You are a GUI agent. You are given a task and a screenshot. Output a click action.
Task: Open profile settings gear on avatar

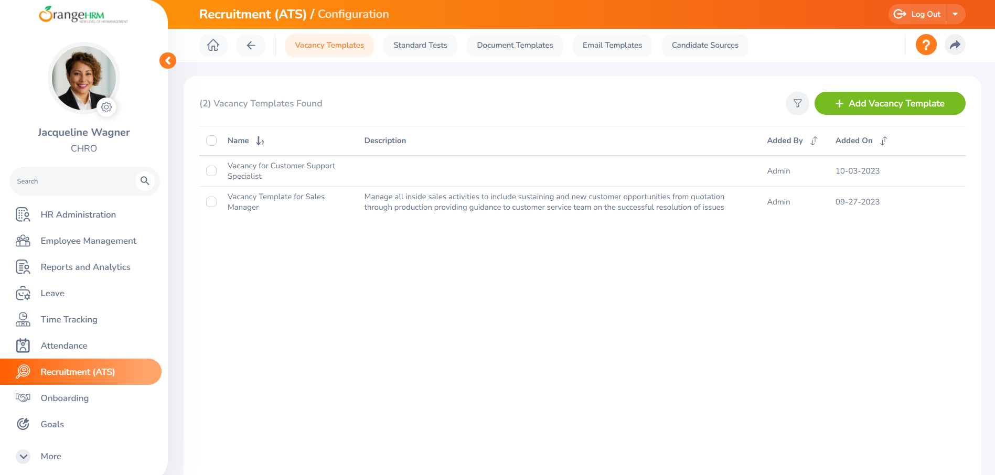[x=106, y=107]
